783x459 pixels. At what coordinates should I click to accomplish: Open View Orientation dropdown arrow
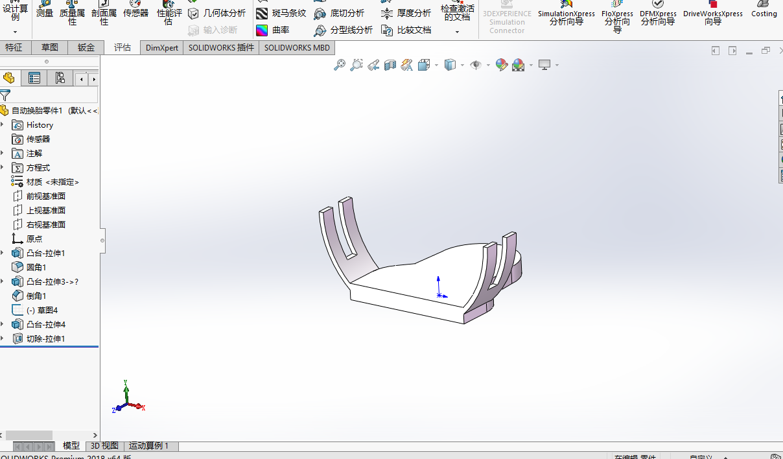coord(436,65)
